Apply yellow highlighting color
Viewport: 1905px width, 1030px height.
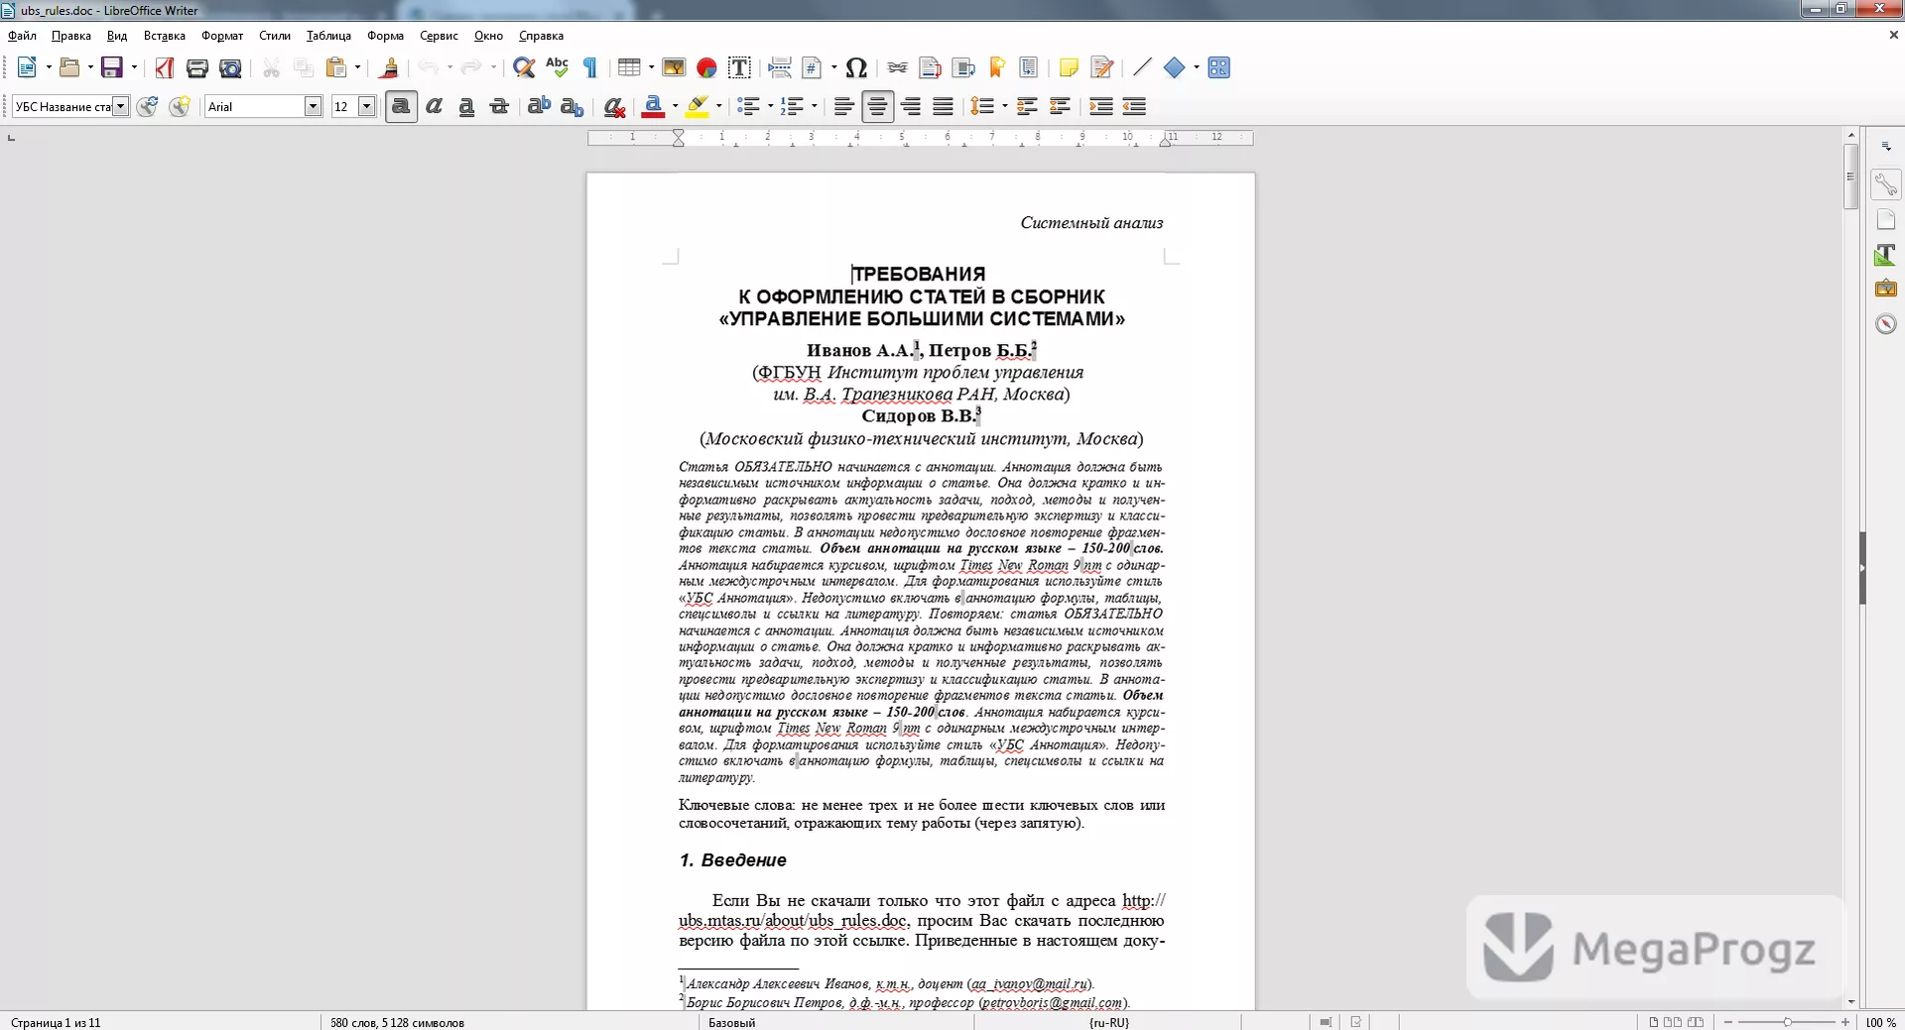coord(697,106)
